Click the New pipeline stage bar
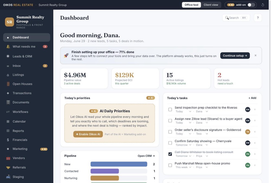Screen dimensions: 271x183 [x=119, y=164]
